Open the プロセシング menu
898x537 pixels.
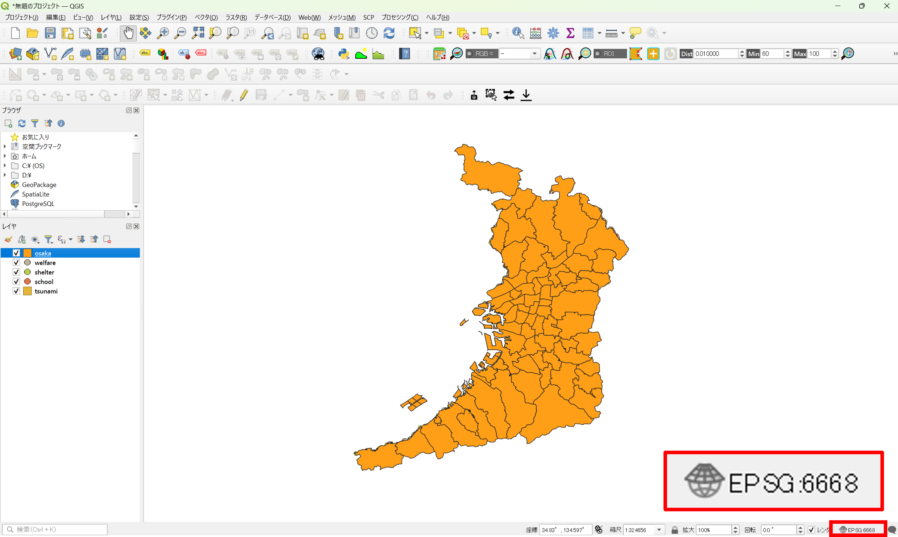click(x=400, y=17)
